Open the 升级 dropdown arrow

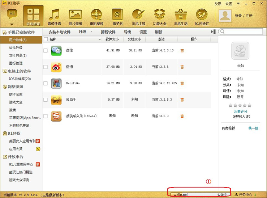pyautogui.click(x=91, y=31)
